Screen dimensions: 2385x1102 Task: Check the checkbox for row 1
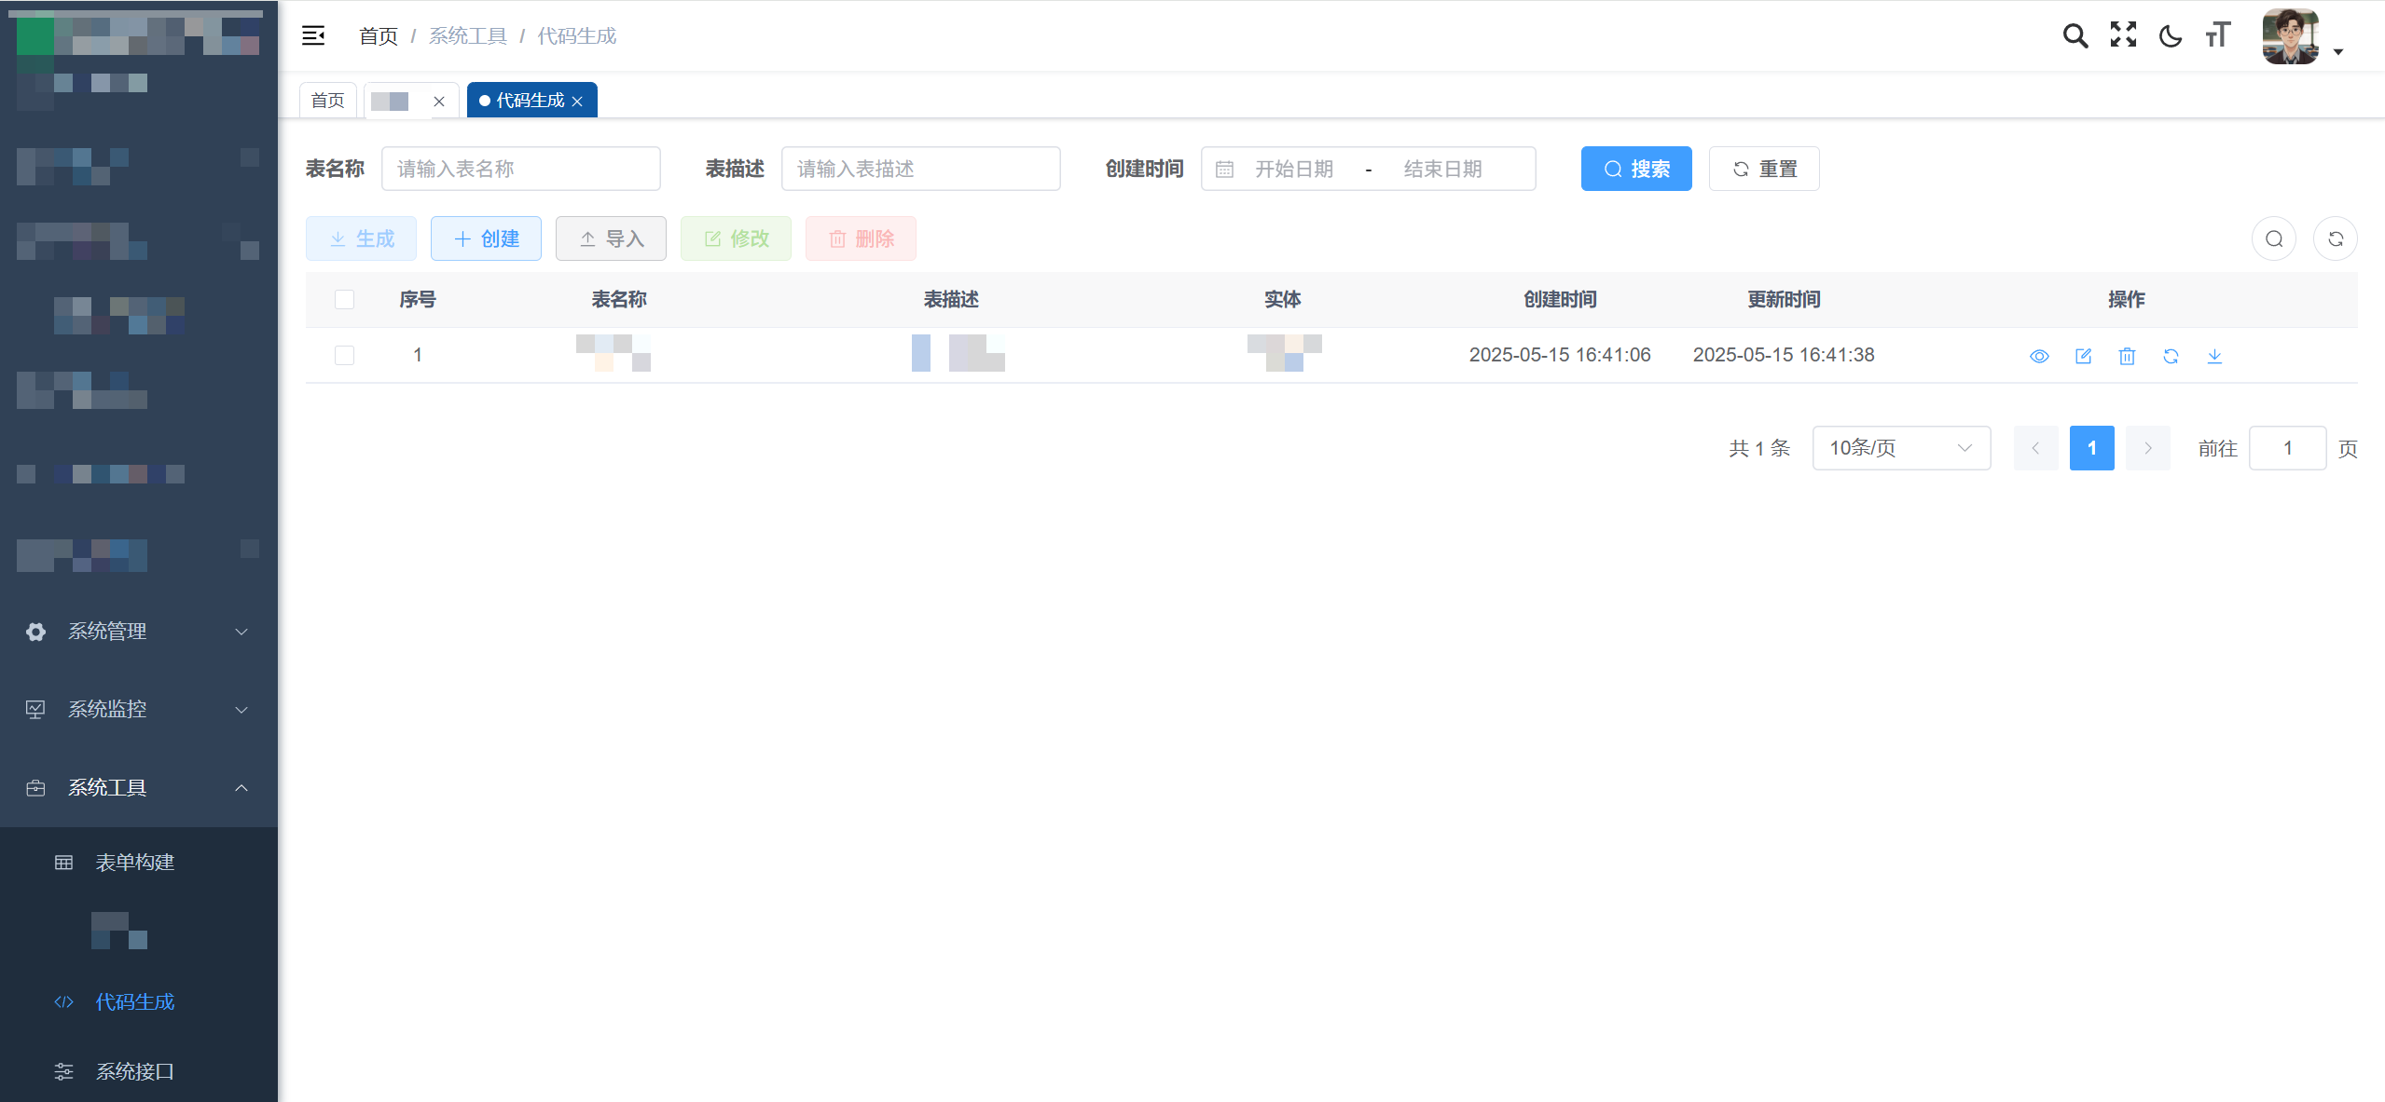[344, 355]
